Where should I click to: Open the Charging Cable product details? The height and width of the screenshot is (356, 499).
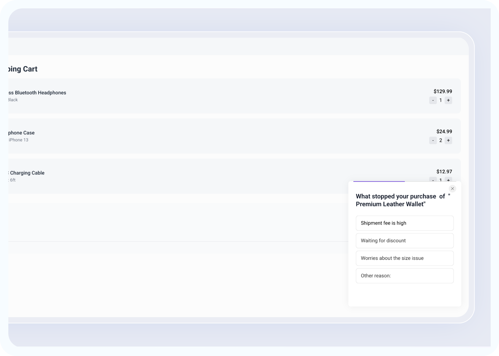click(26, 173)
